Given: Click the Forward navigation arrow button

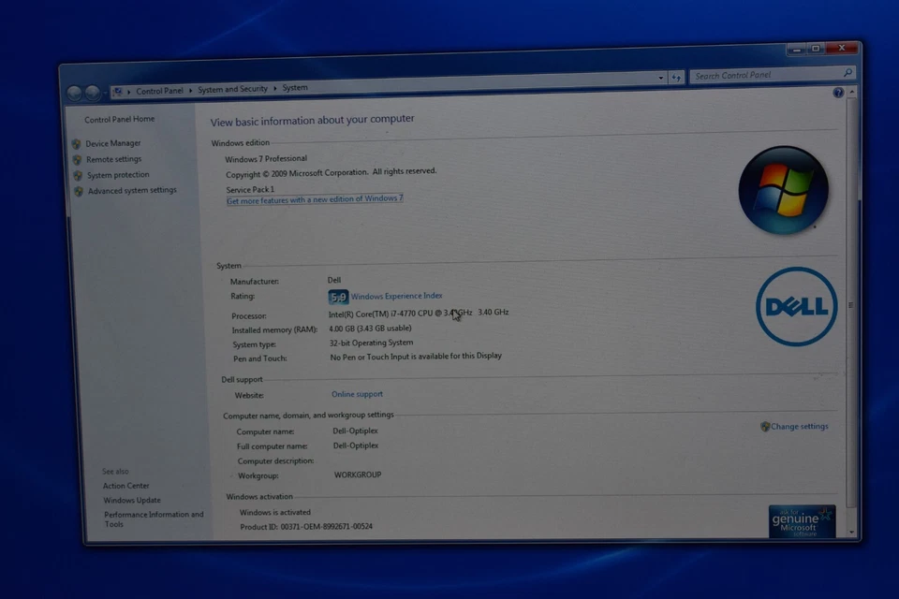Looking at the screenshot, I should pyautogui.click(x=93, y=93).
